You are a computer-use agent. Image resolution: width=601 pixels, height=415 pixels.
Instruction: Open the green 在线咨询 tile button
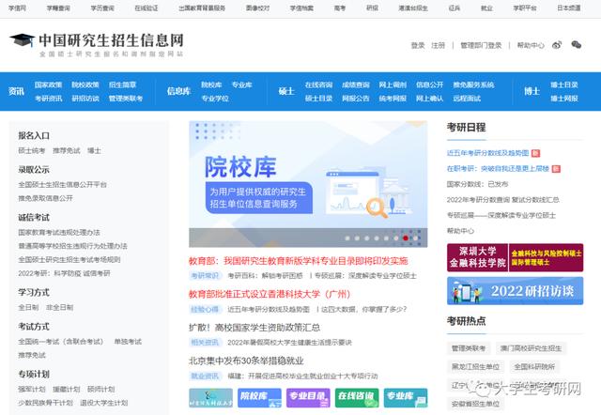pos(357,398)
